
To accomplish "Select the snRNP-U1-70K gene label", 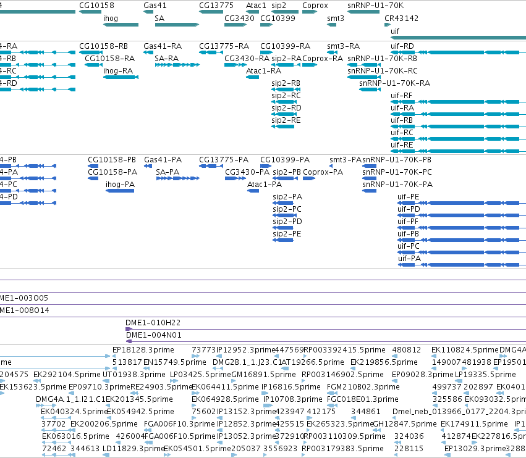I will [x=376, y=6].
